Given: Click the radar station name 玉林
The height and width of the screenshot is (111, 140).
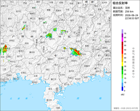Looking at the screenshot, I should click(127, 8).
